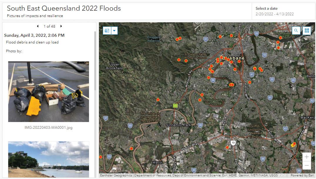Zoom out on the map

307,165
